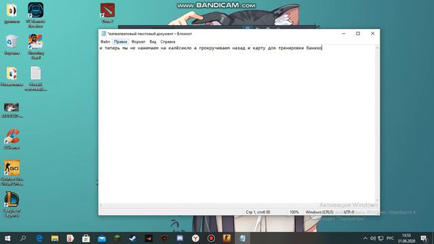This screenshot has width=434, height=244.
Task: Launch Microsoft Edge from taskbar
Action: coord(39,238)
